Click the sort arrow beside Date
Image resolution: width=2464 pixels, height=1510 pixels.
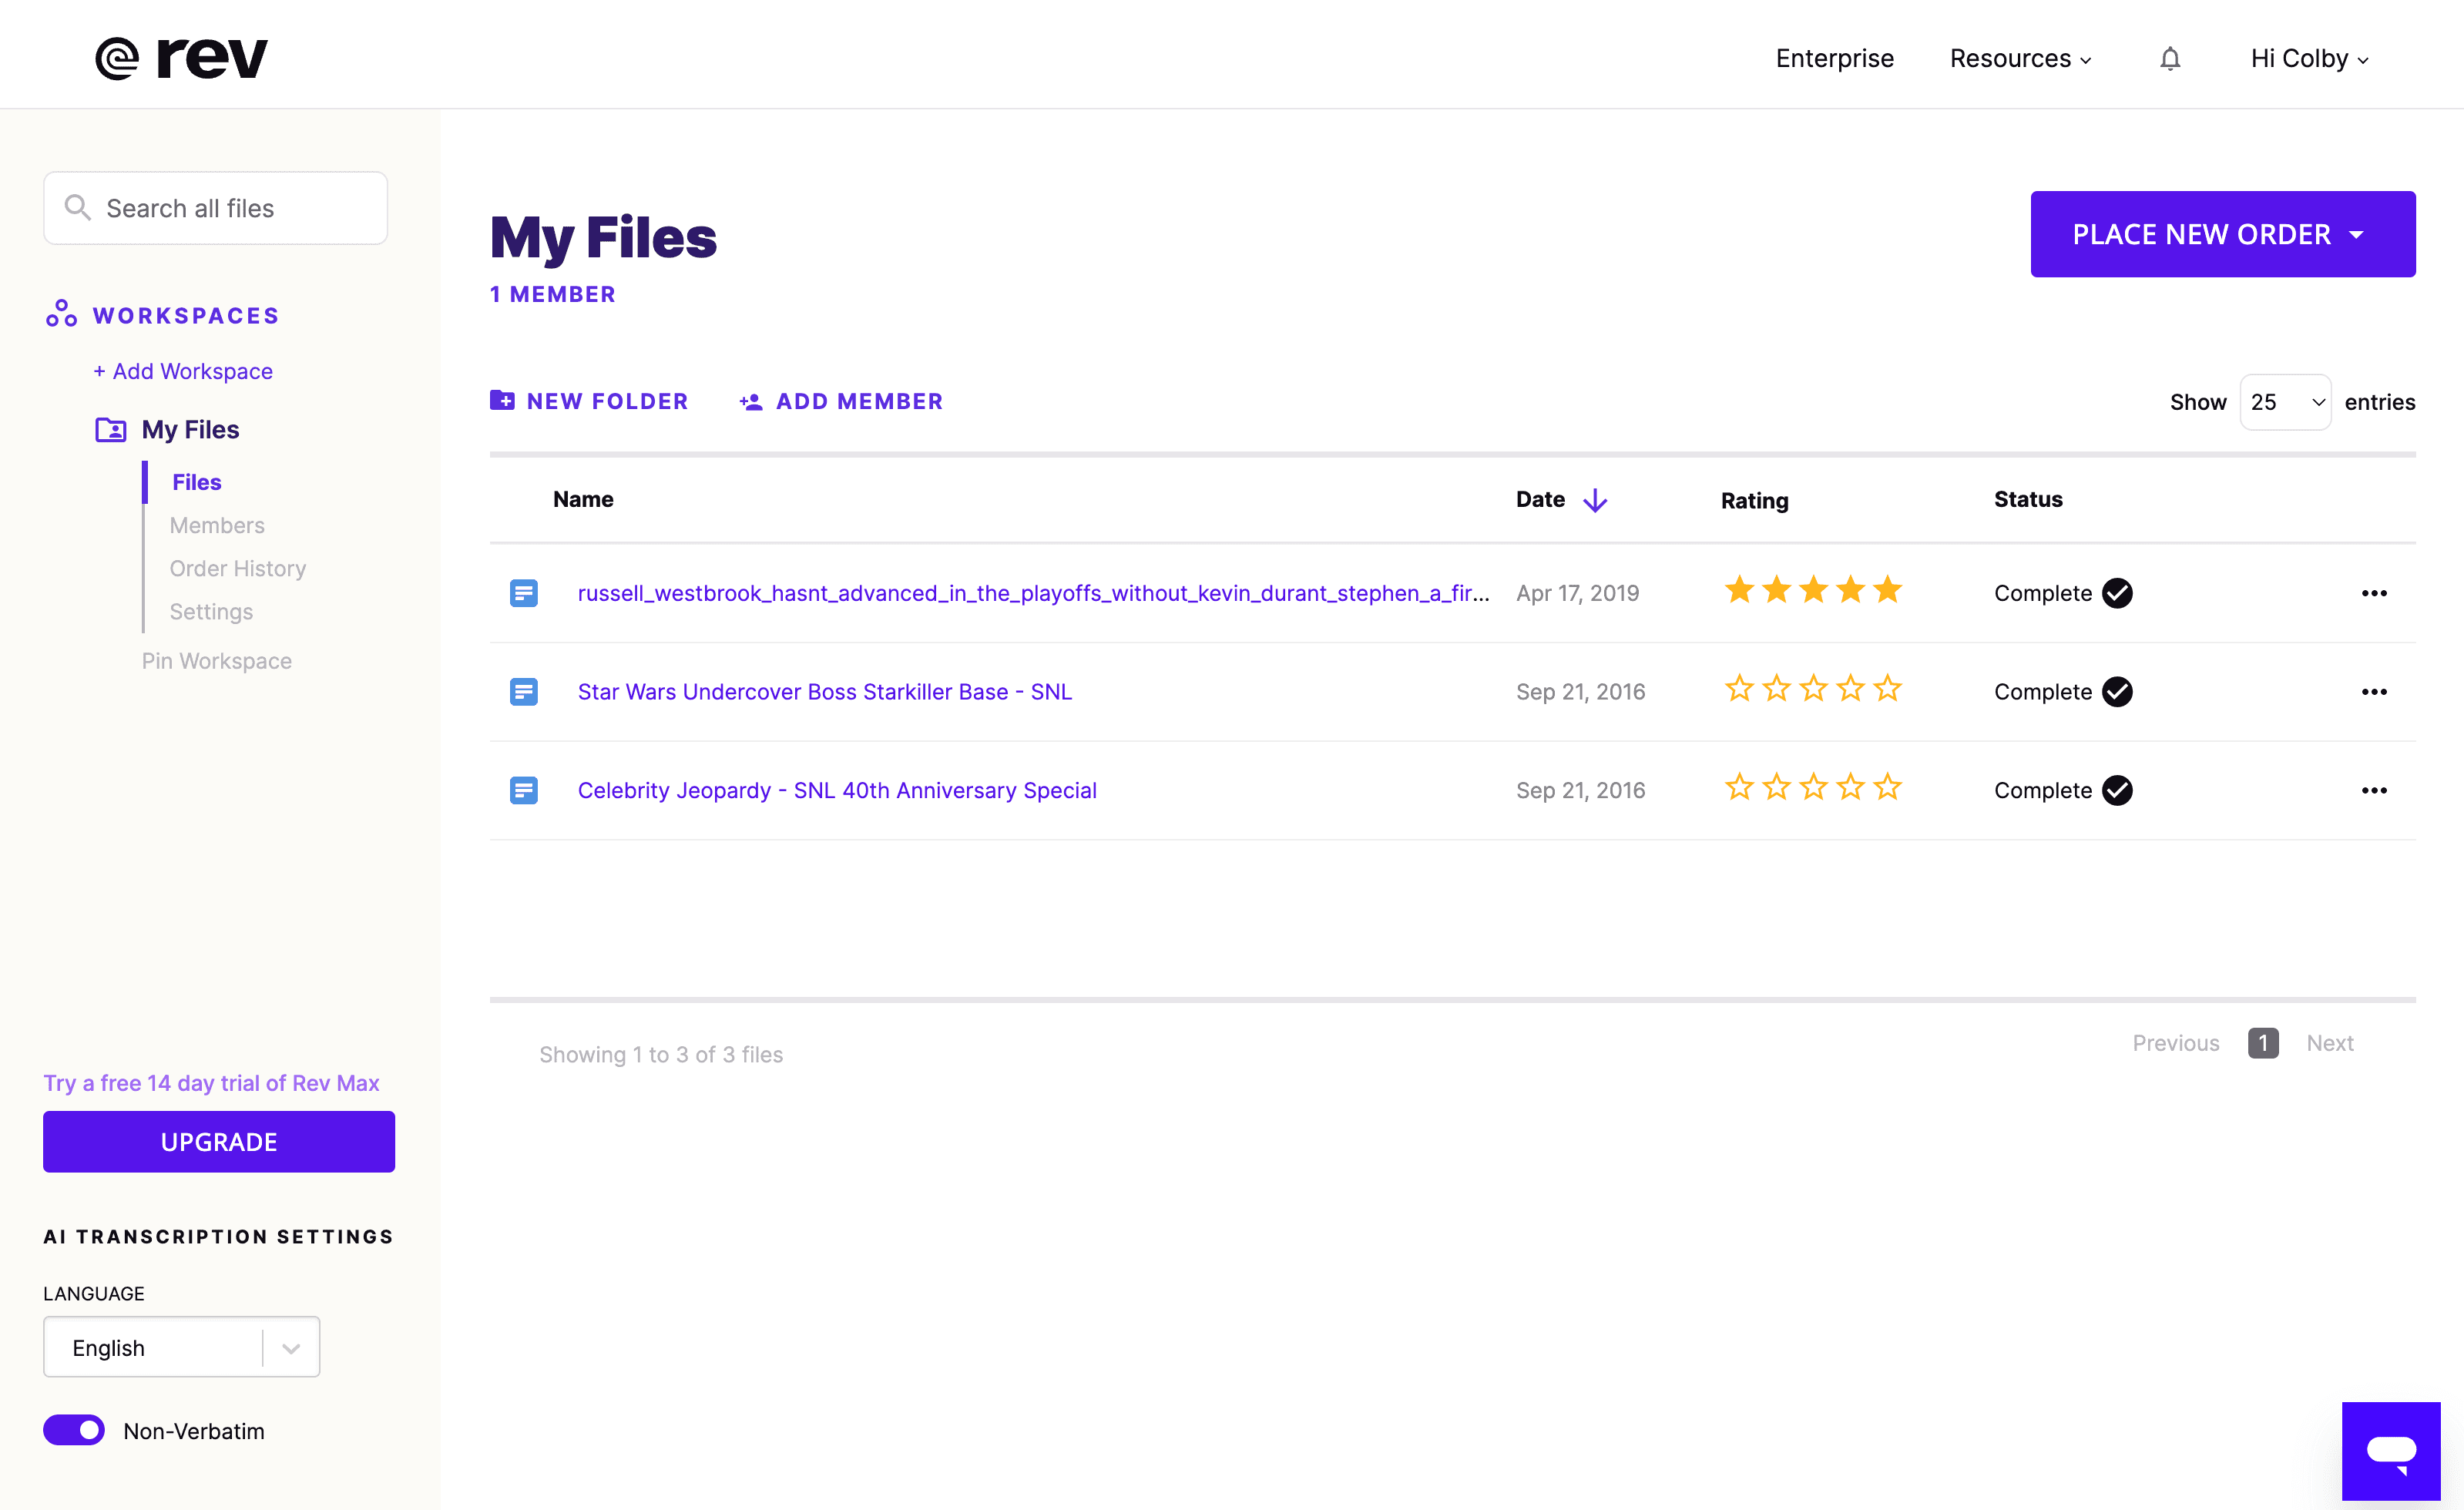pos(1595,500)
